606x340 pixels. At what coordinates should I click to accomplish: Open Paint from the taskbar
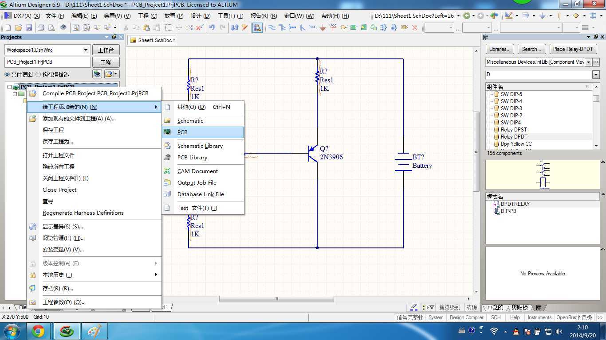click(94, 331)
